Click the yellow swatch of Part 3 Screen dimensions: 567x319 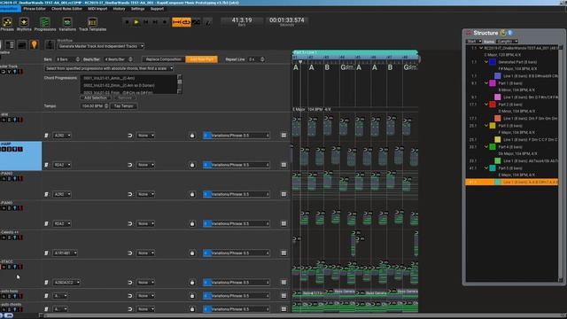[x=493, y=126]
